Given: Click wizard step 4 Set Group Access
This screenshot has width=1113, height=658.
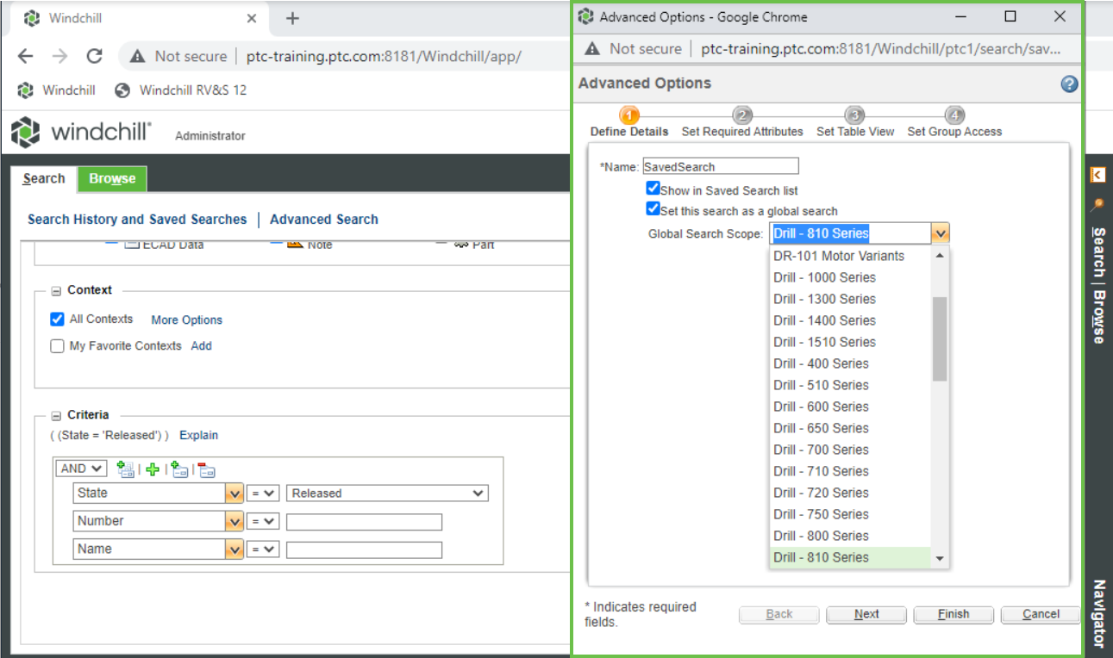Looking at the screenshot, I should coord(954,122).
